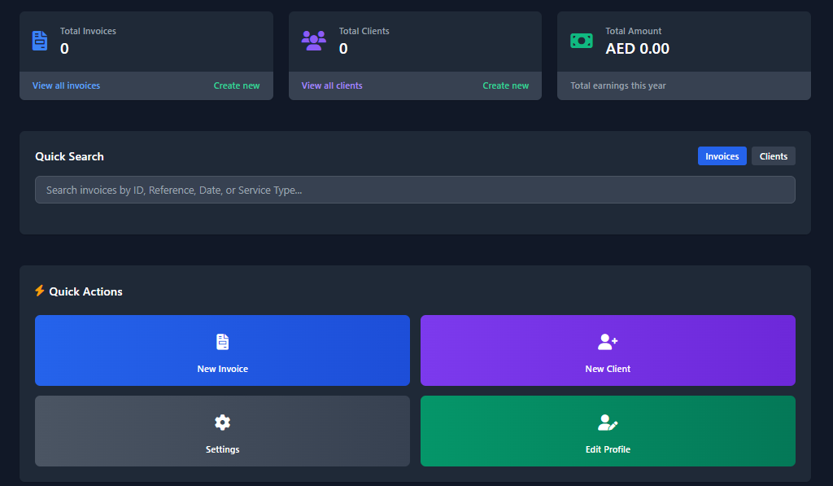Switch Quick Search to Clients mode
833x486 pixels.
[773, 156]
